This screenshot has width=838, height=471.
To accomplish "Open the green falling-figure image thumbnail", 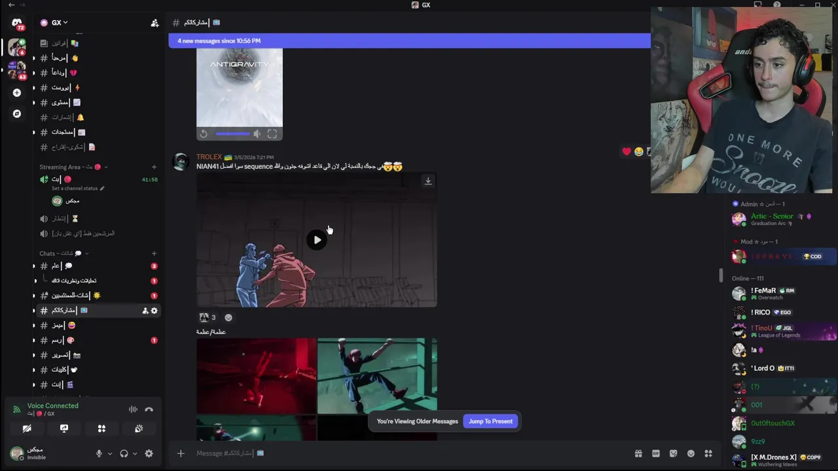I will [377, 376].
